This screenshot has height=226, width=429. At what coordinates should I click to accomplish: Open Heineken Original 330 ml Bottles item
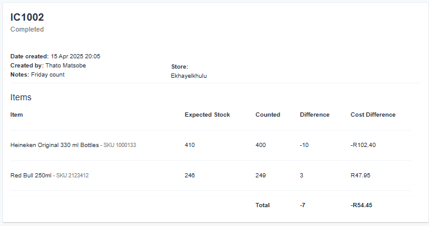tap(55, 145)
